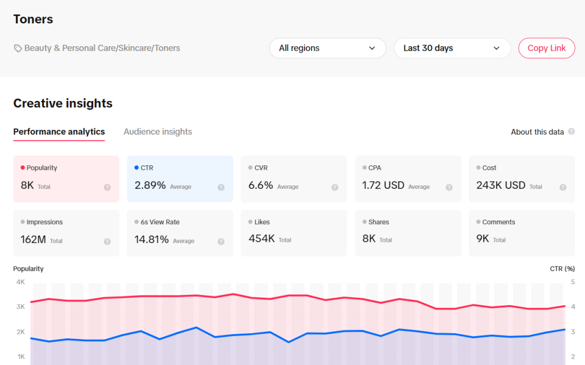This screenshot has width=585, height=365.
Task: Select the Cost metric card
Action: point(522,179)
